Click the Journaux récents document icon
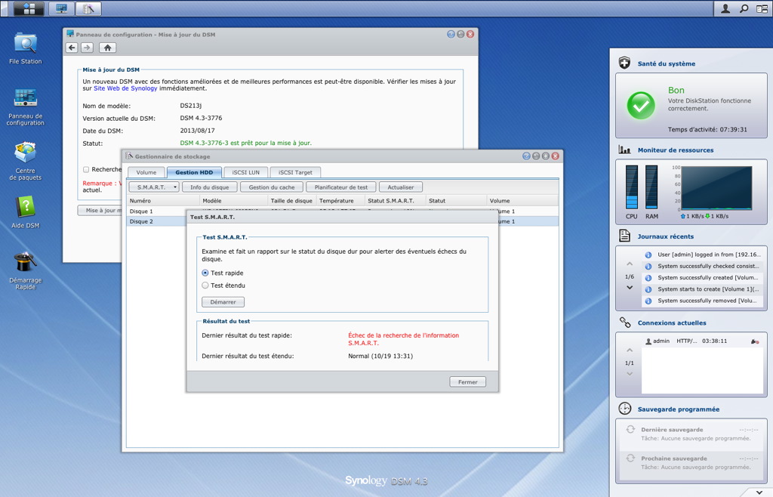The image size is (773, 497). tap(624, 236)
